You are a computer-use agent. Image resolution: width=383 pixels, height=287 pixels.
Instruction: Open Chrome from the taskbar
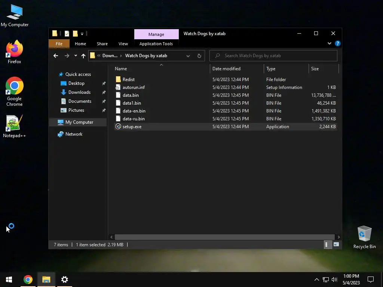point(28,280)
